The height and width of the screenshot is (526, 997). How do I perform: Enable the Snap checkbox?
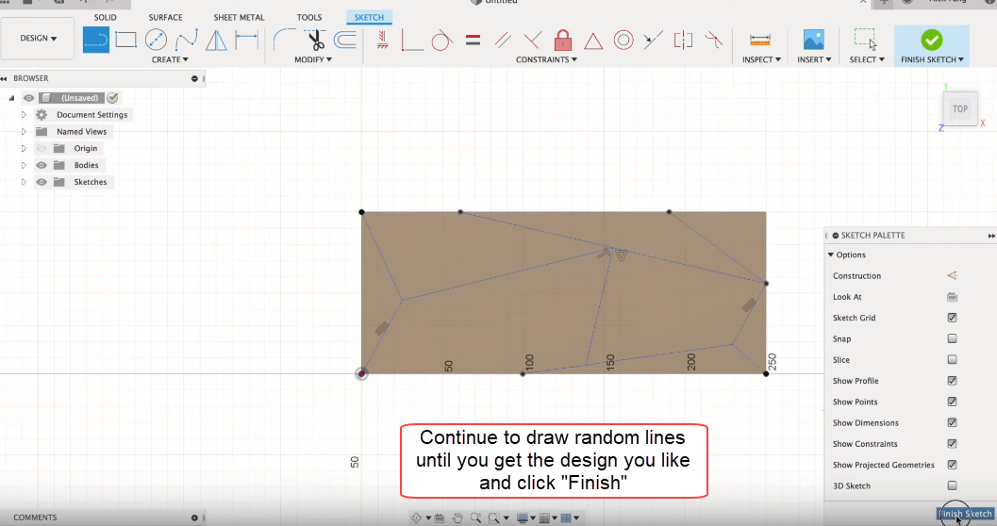click(x=952, y=338)
